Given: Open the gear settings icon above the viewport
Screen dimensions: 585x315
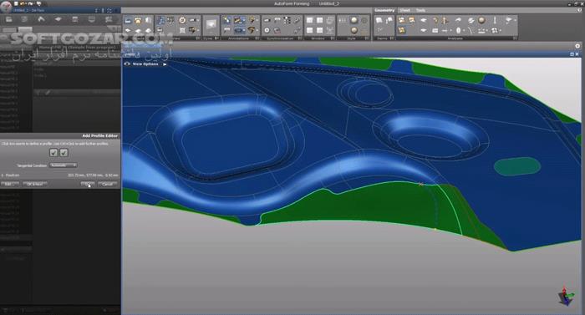Looking at the screenshot, I should tap(577, 46).
